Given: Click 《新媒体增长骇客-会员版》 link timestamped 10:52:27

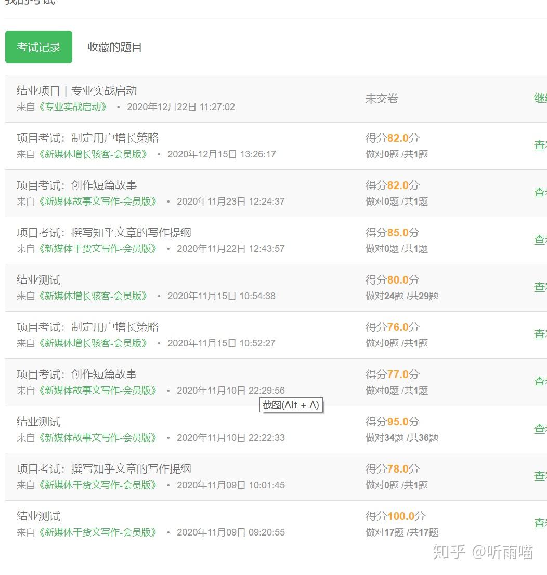Looking at the screenshot, I should pos(93,343).
